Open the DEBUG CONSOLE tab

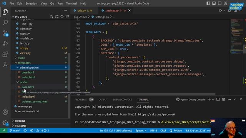click(x=122, y=100)
